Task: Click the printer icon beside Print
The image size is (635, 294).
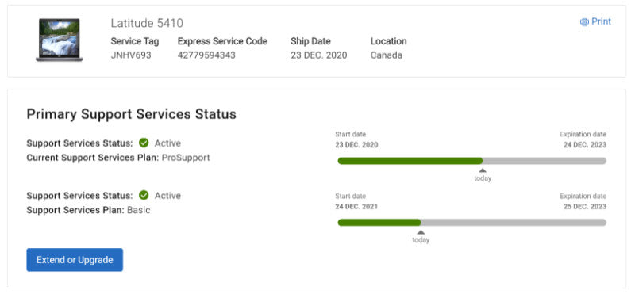Action: pos(584,22)
